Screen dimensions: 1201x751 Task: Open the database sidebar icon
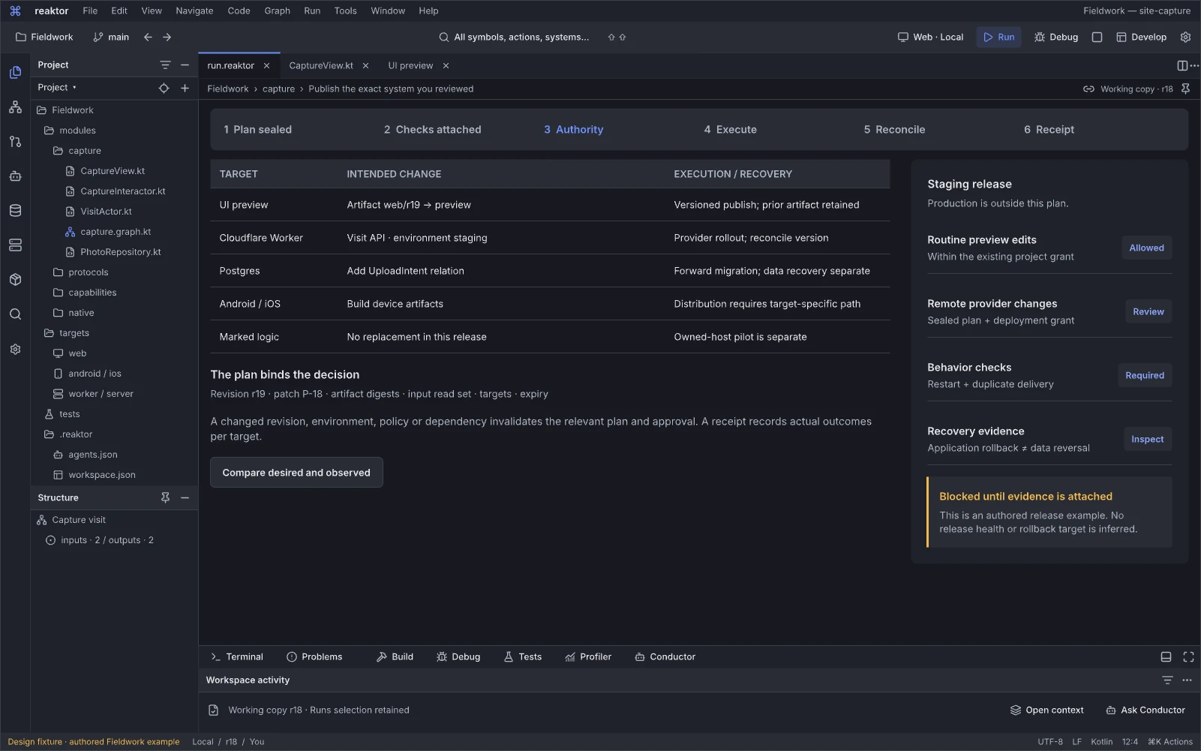point(15,211)
